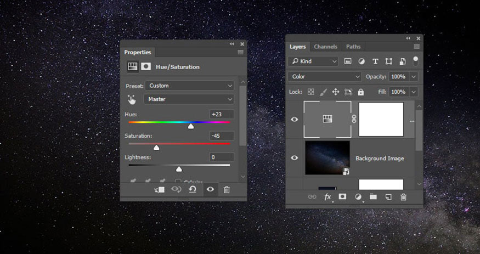
Task: Click the Saturation value field -45
Action: click(x=222, y=136)
